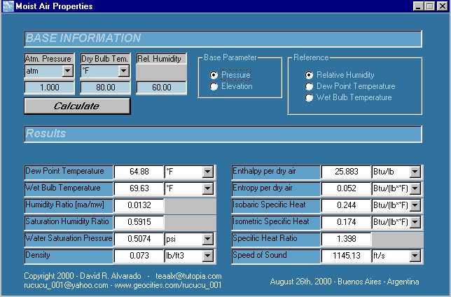
Task: Open Entropy per dry air unit dropdown
Action: click(415, 188)
